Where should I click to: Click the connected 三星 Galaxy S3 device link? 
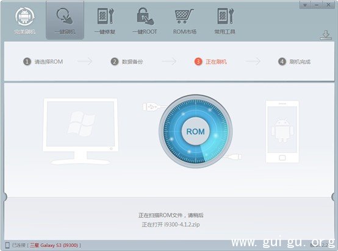click(54, 245)
